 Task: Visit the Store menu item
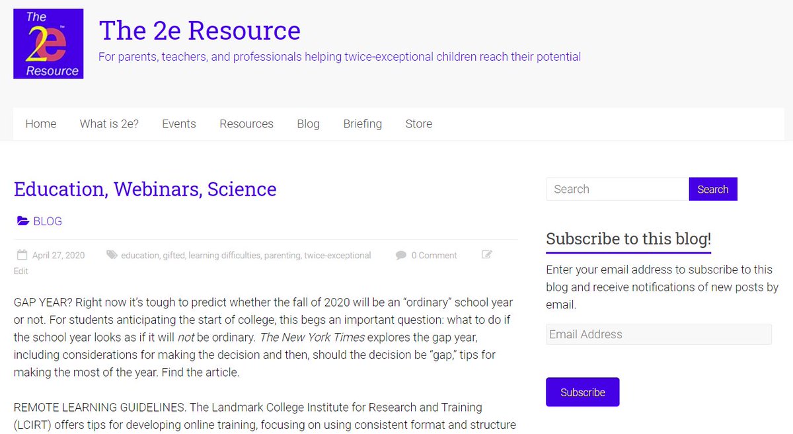[419, 124]
